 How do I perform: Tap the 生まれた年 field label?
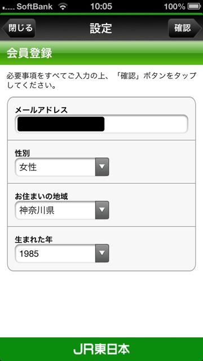(34, 239)
